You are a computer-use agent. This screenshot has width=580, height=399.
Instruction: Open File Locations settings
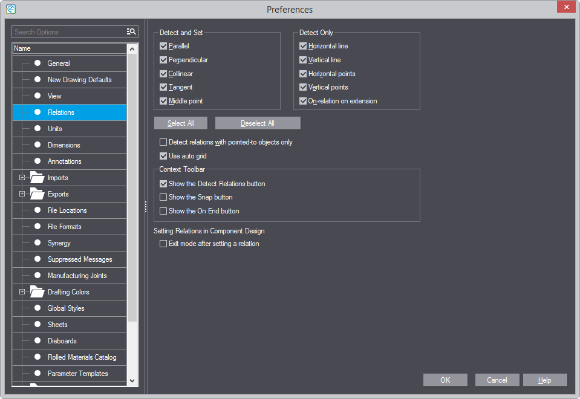(70, 210)
